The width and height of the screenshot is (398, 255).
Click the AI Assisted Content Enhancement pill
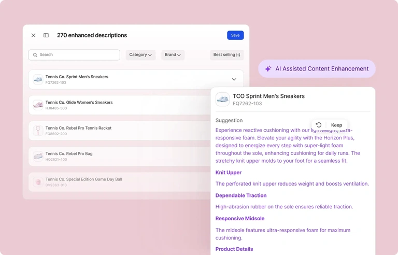[x=317, y=68]
